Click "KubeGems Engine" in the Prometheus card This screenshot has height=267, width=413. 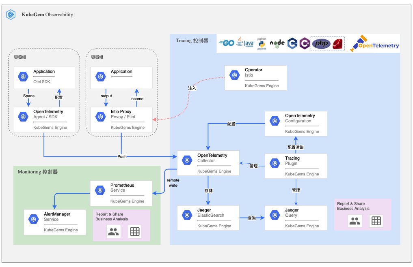coord(127,201)
